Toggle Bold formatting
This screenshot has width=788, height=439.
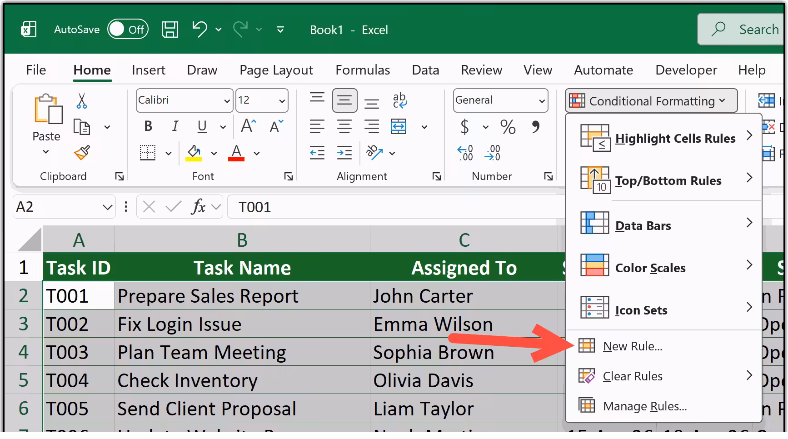click(148, 126)
